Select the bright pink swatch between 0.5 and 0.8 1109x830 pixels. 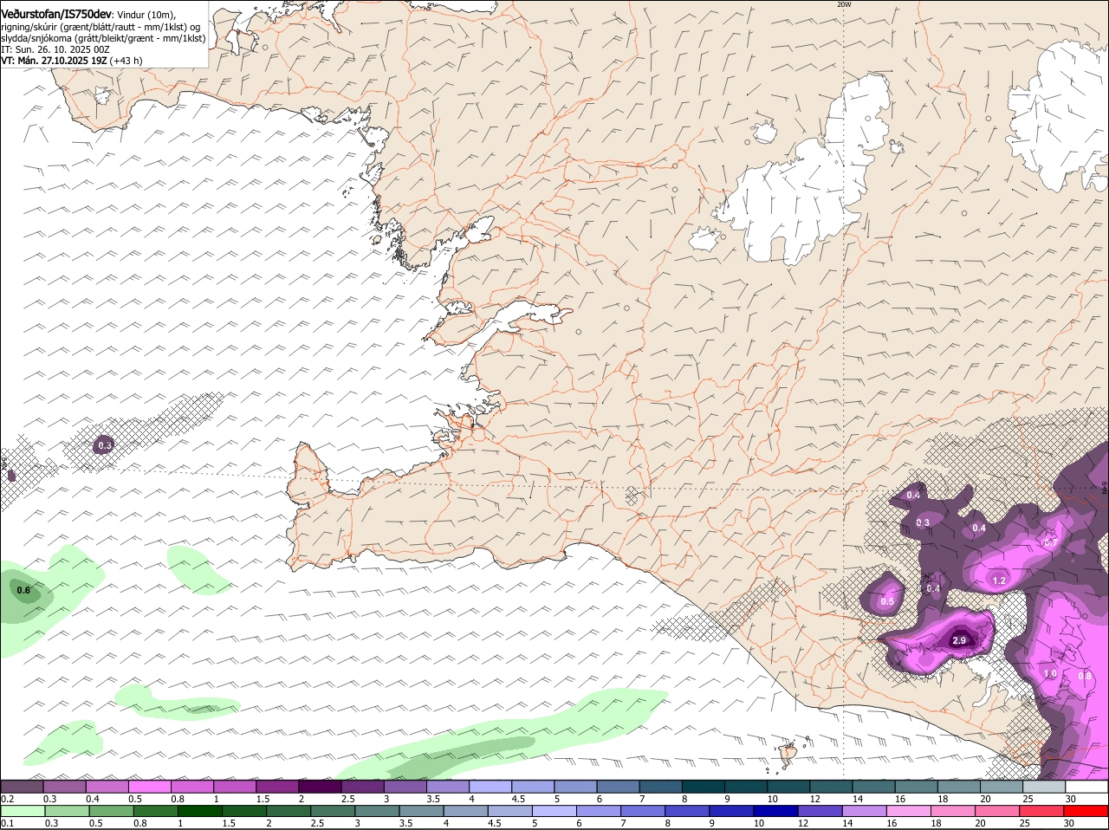(150, 787)
